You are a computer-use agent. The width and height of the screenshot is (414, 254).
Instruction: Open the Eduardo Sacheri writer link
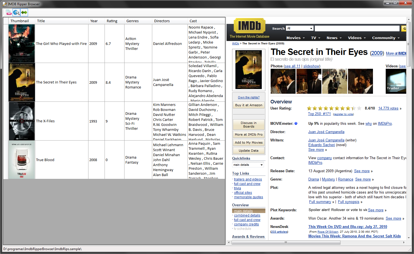(321, 145)
